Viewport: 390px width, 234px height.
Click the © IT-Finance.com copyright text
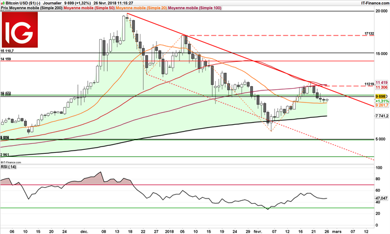[11, 162]
